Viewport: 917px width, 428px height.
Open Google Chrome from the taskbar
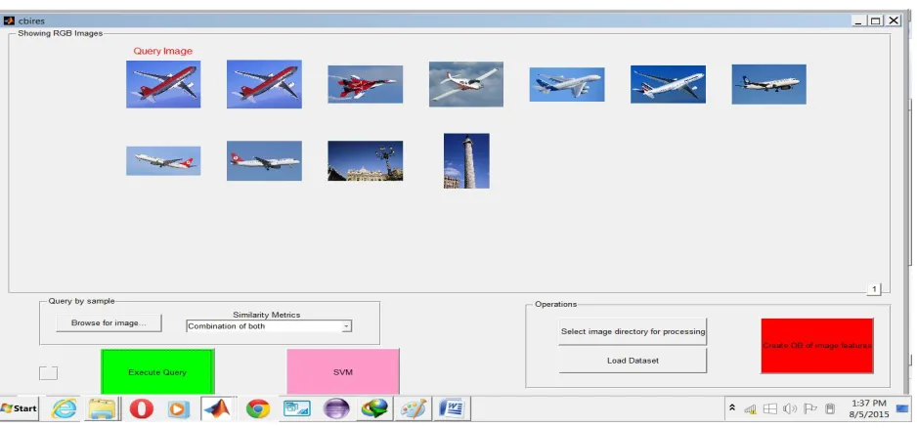[258, 408]
